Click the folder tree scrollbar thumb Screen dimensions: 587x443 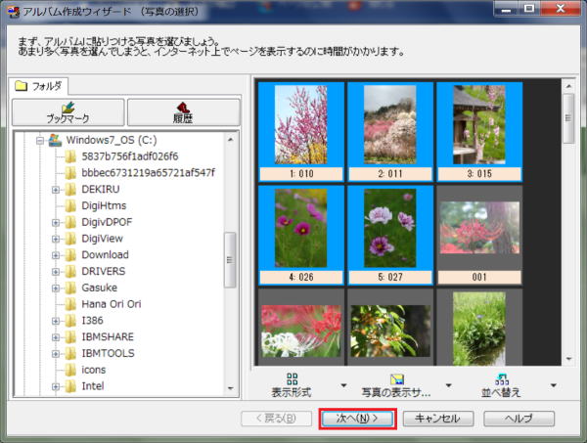pos(230,260)
